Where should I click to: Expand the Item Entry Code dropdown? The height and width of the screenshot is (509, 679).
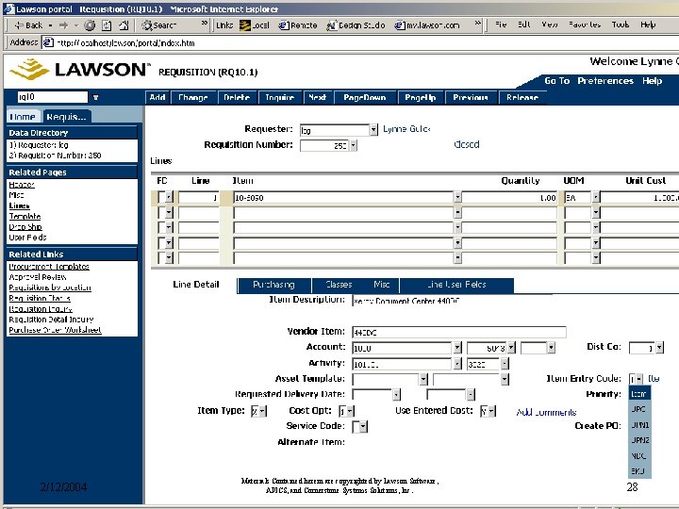click(639, 379)
